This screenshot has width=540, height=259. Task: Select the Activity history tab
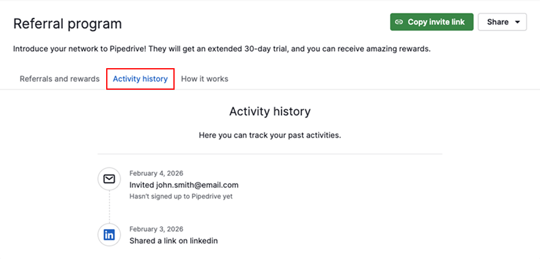click(x=140, y=79)
